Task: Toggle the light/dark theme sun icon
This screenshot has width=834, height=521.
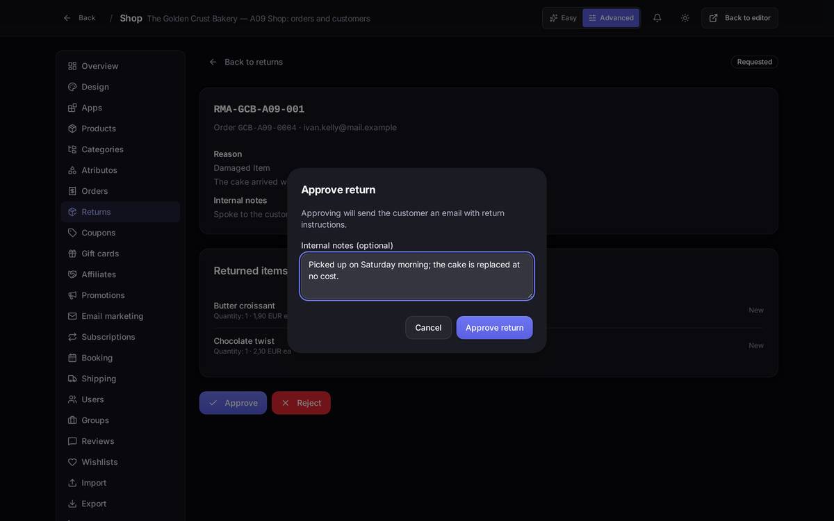Action: pos(685,18)
